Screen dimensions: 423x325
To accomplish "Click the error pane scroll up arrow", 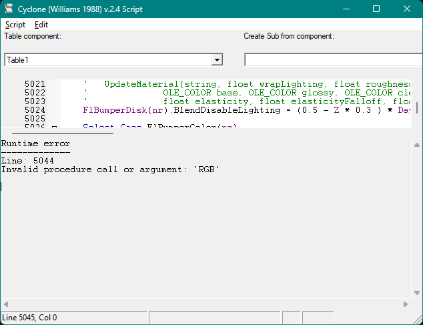I will 417,145.
